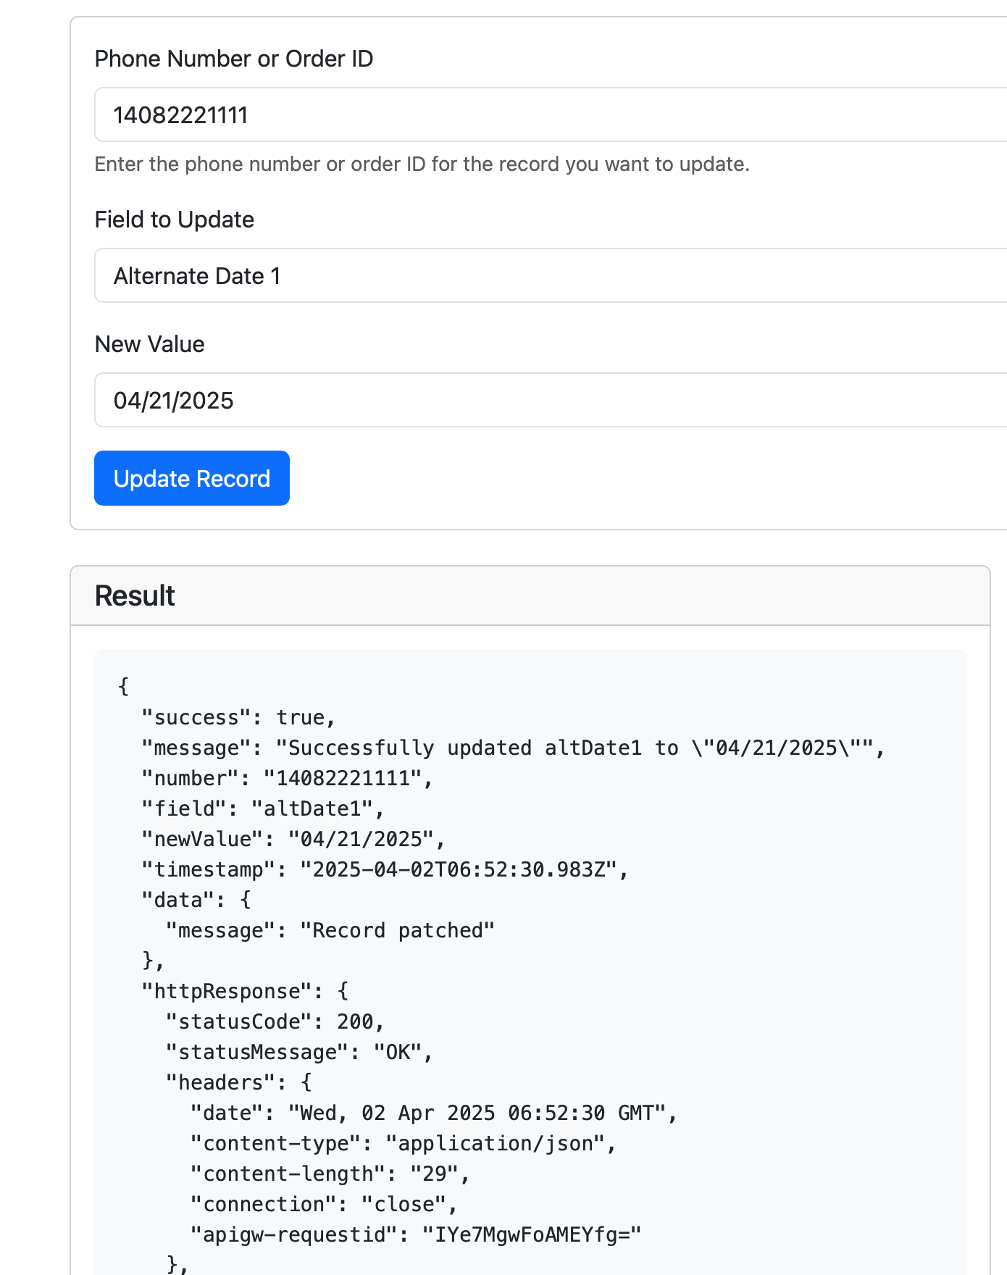
Task: Focus the Phone Number or Order ID input
Action: pyautogui.click(x=551, y=115)
